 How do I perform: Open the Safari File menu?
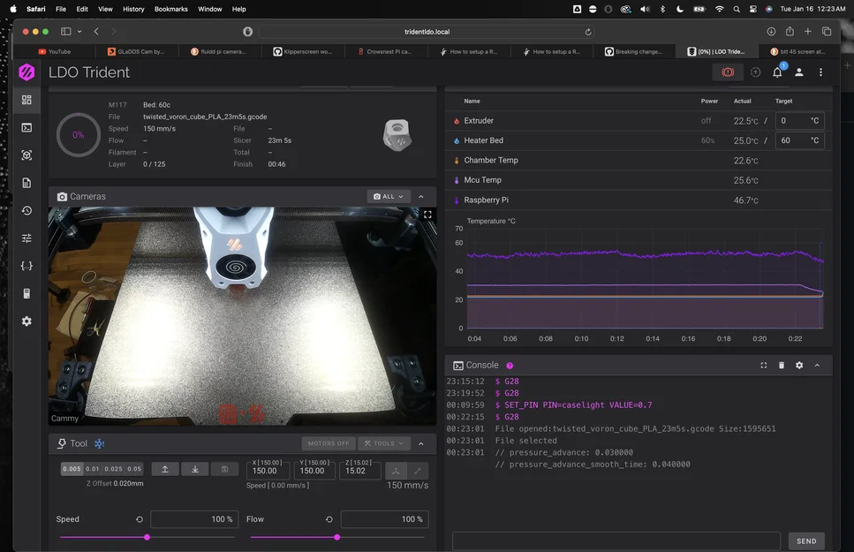coord(61,9)
